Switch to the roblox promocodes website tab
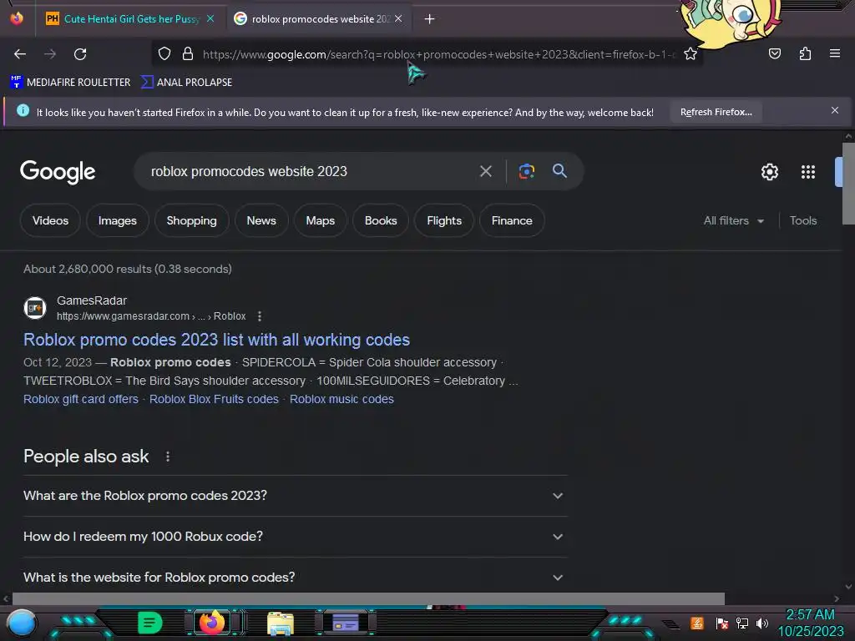The image size is (855, 641). [320, 19]
